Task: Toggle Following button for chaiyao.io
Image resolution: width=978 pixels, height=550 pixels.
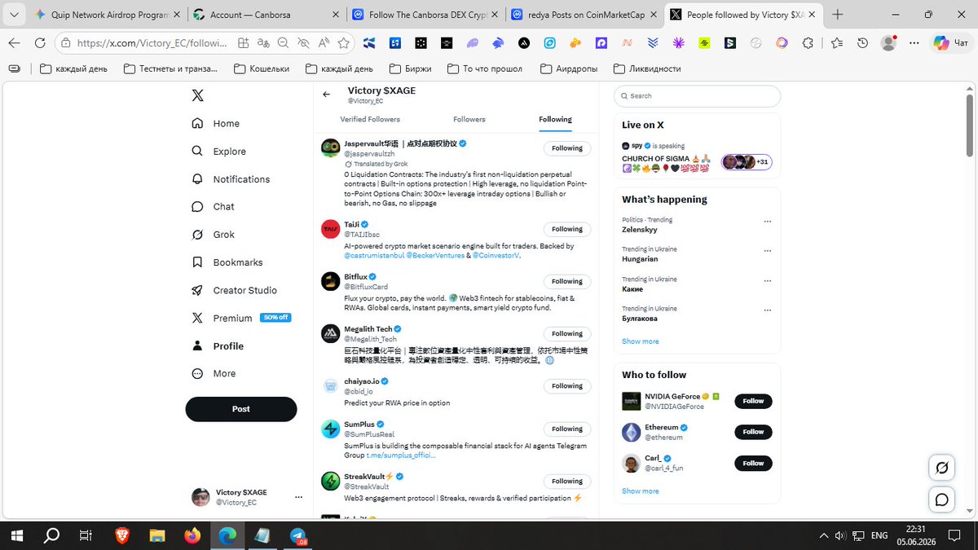Action: [567, 386]
